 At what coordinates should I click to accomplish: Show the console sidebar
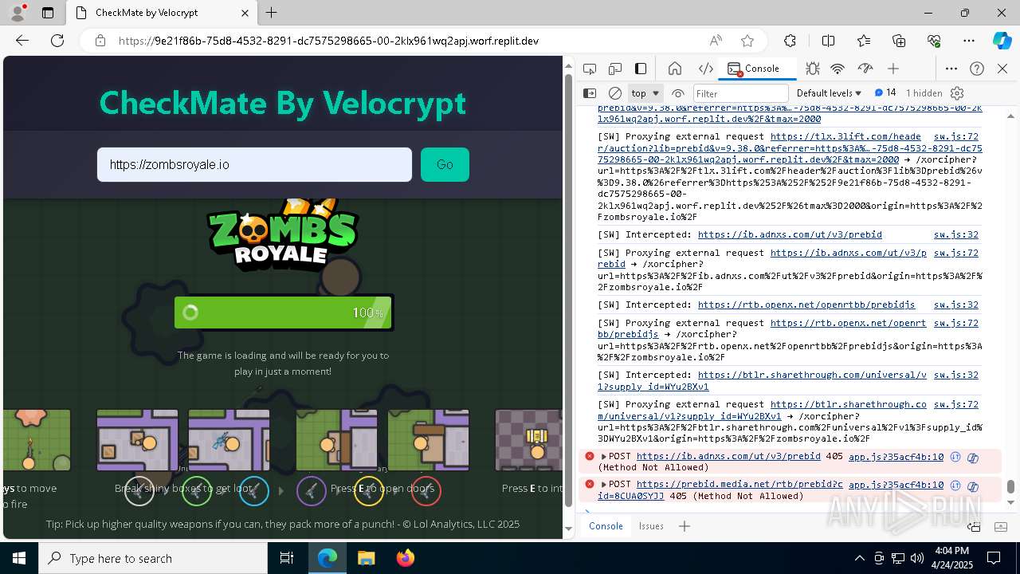[x=590, y=93]
